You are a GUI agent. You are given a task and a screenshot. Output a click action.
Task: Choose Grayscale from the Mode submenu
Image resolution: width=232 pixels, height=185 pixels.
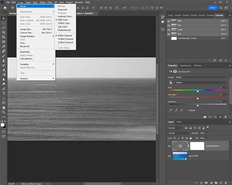point(63,9)
